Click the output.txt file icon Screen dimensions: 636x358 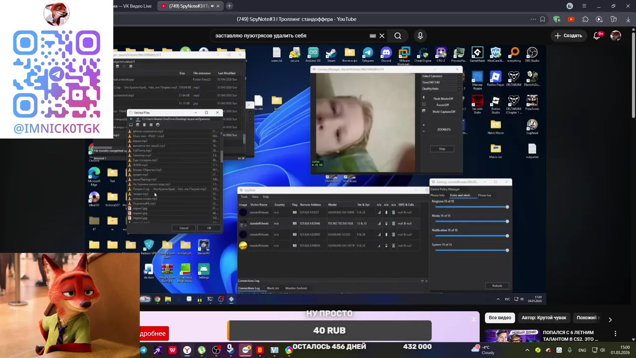tap(532, 151)
